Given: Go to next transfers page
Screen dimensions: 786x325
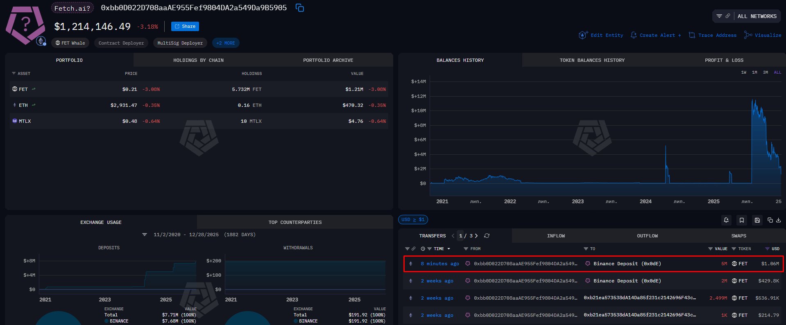Looking at the screenshot, I should tap(476, 236).
